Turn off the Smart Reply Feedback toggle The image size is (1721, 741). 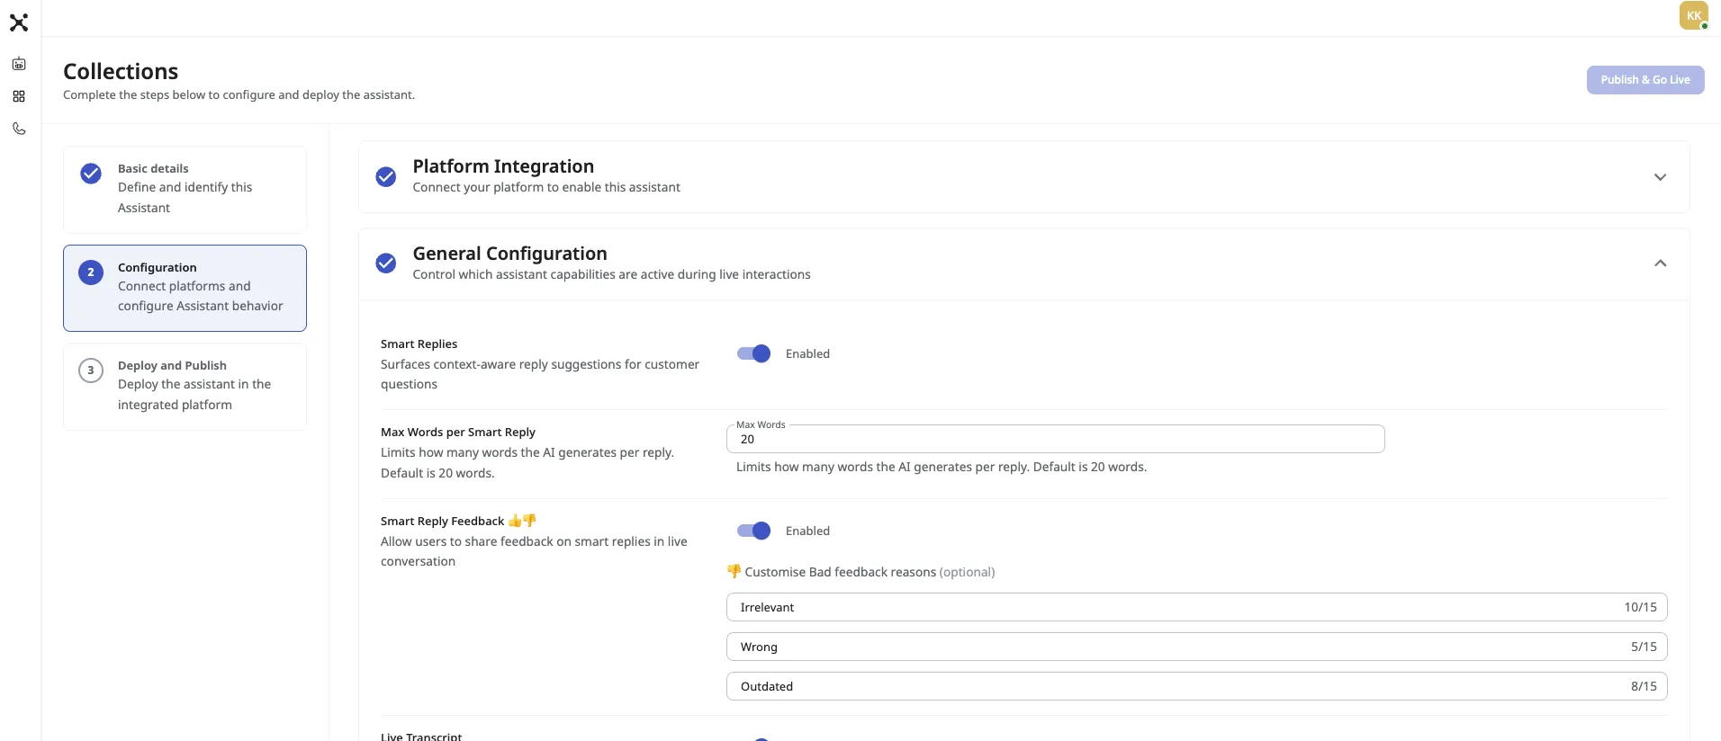[754, 531]
